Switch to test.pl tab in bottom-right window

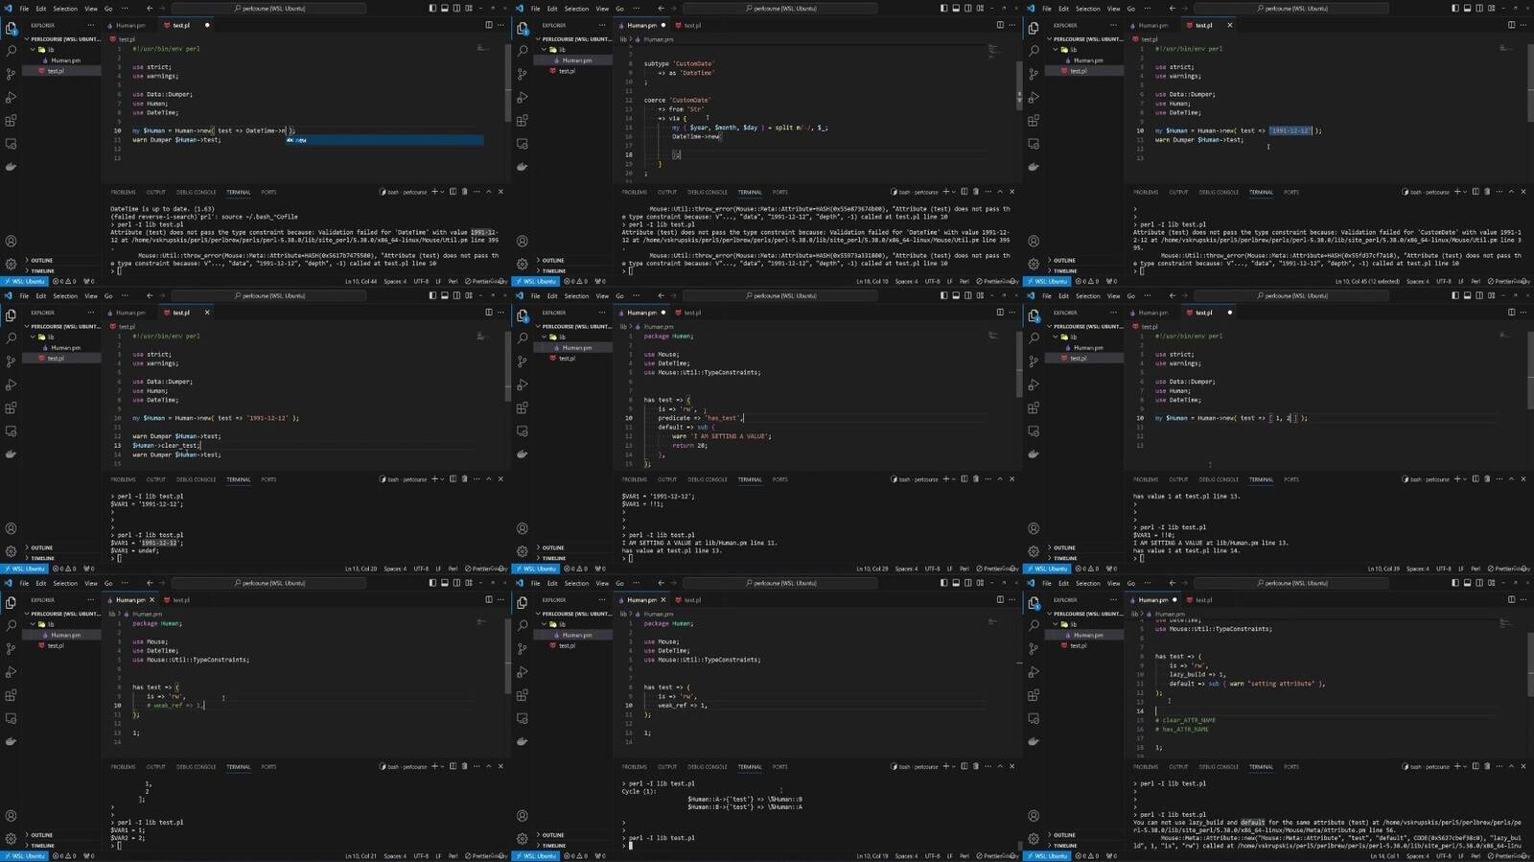1203,600
